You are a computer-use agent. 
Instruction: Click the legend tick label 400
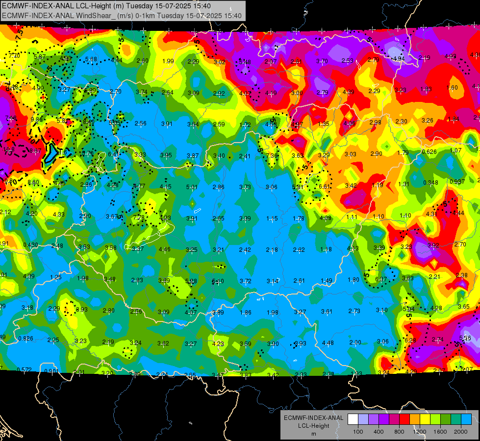point(379,432)
